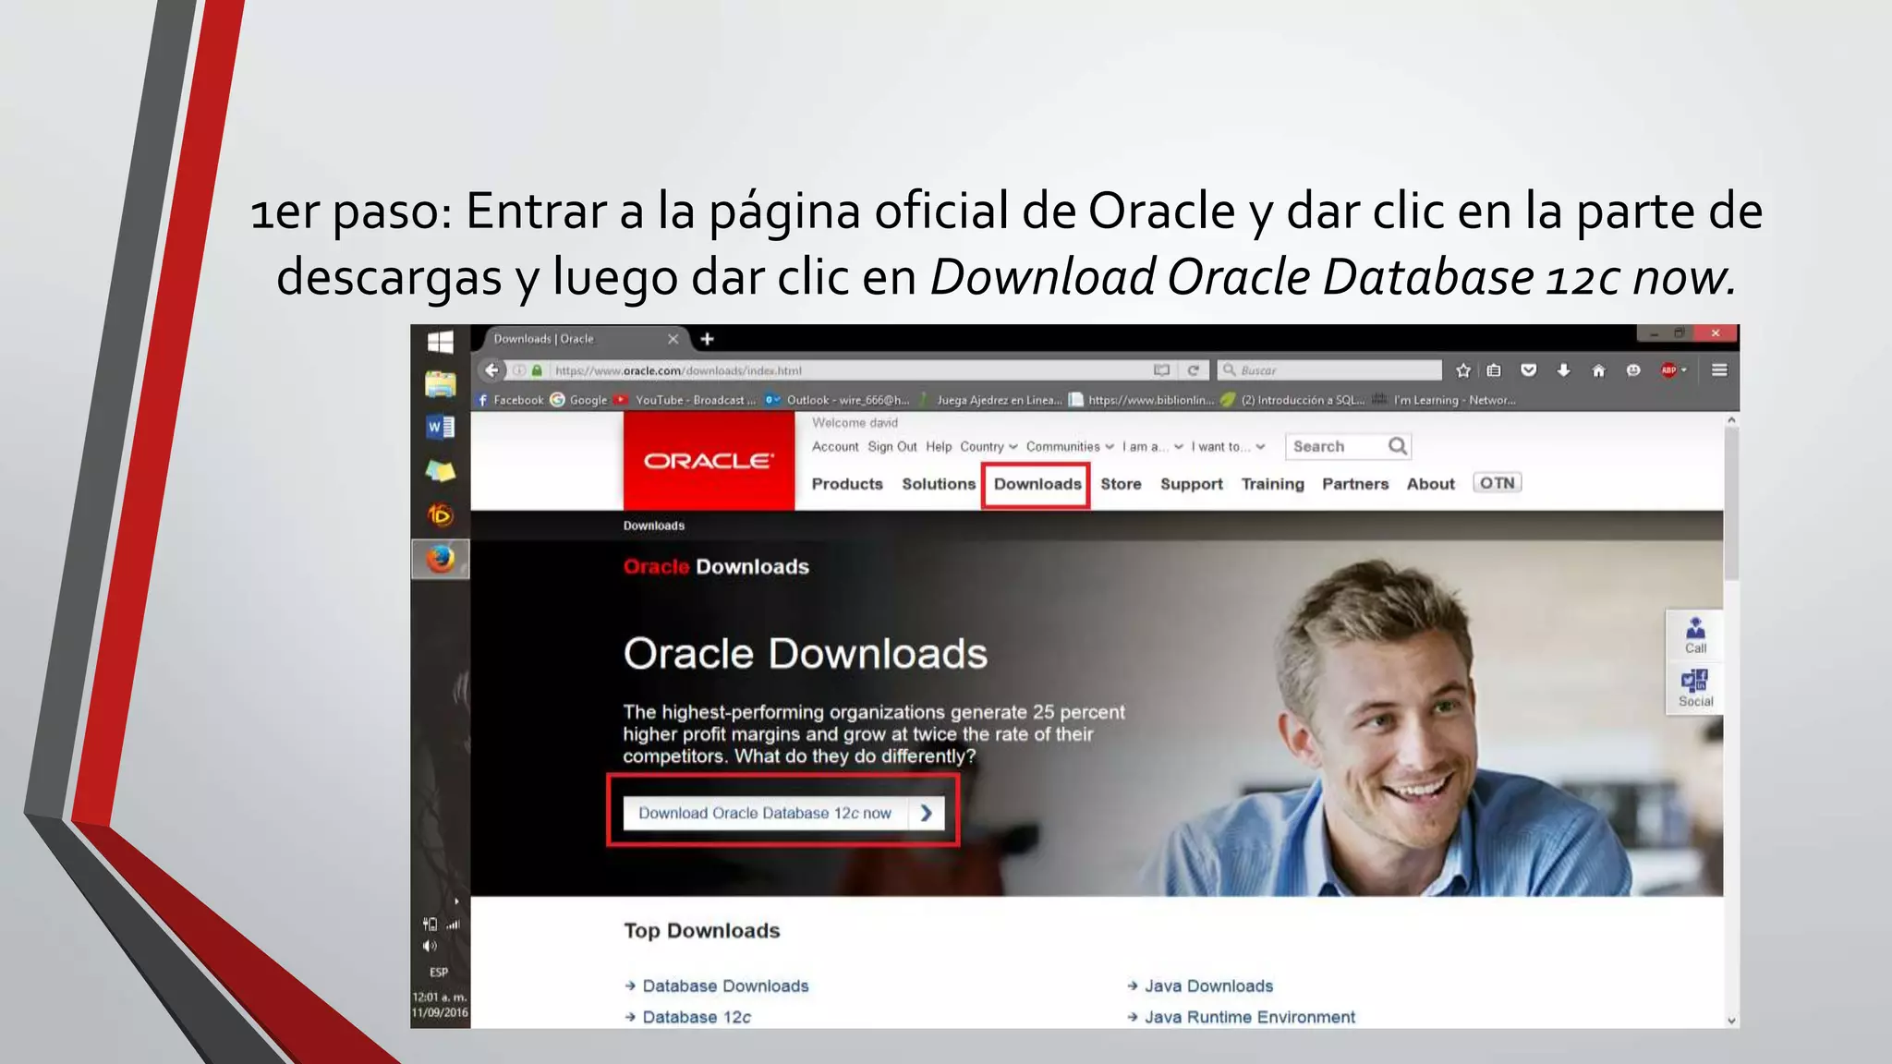Screen dimensions: 1892x1064
Task: Click the browser back arrow
Action: point(491,370)
